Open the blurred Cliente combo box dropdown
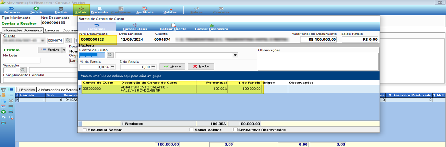 pyautogui.click(x=42, y=40)
